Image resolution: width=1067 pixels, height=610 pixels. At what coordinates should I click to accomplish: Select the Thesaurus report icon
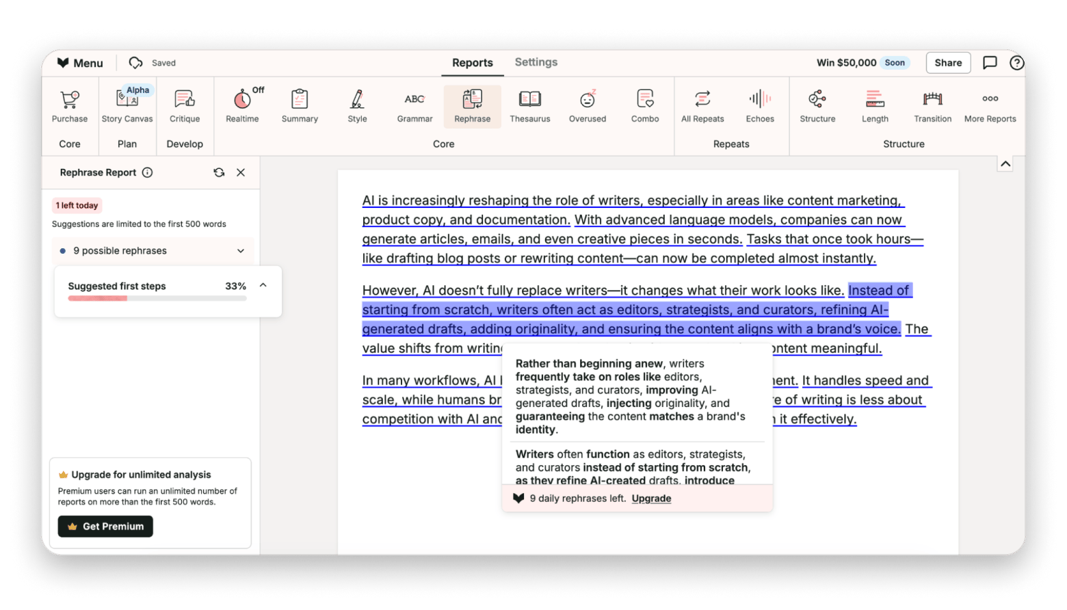point(530,106)
